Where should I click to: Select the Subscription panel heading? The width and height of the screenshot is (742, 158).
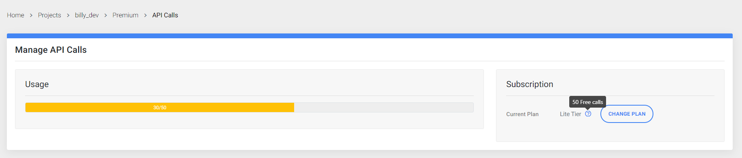(530, 84)
